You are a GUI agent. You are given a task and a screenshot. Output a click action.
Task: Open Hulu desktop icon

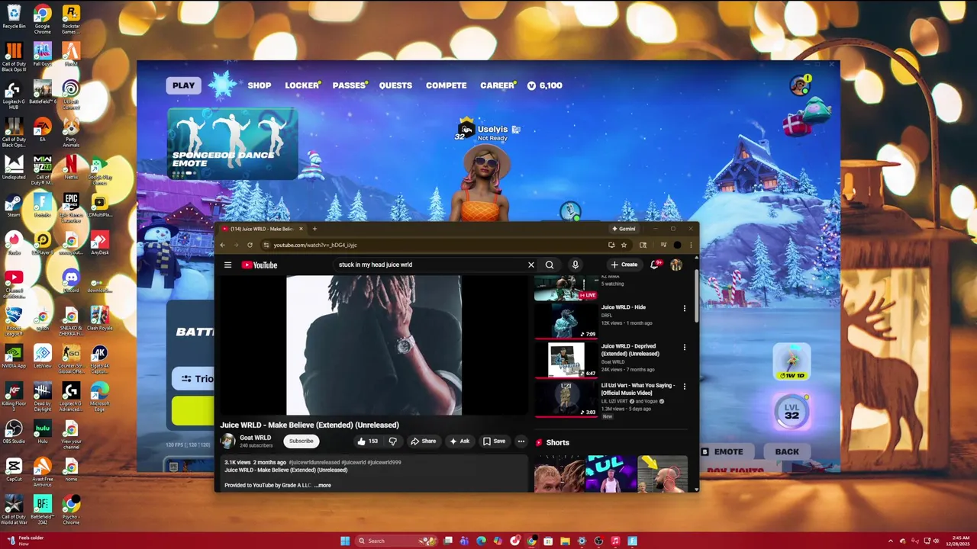pyautogui.click(x=42, y=432)
